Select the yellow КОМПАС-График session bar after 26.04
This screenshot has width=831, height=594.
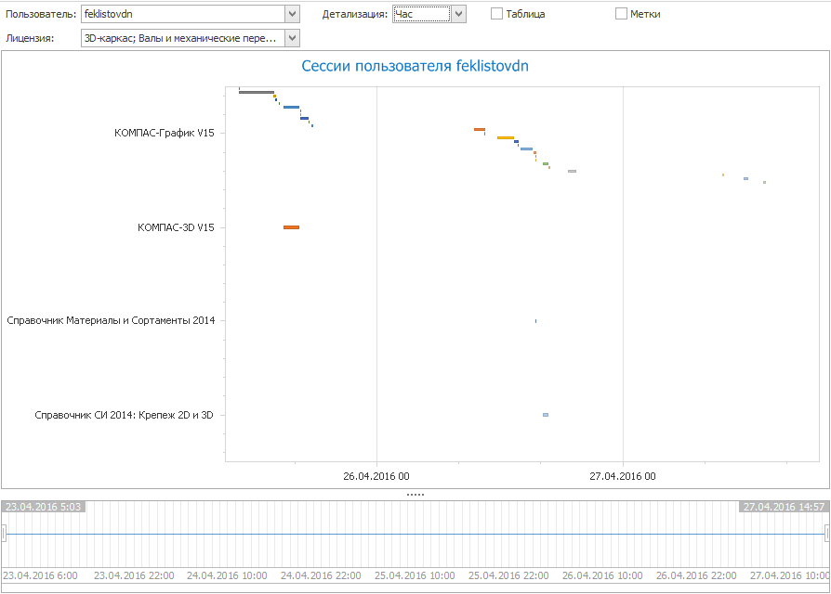[505, 137]
